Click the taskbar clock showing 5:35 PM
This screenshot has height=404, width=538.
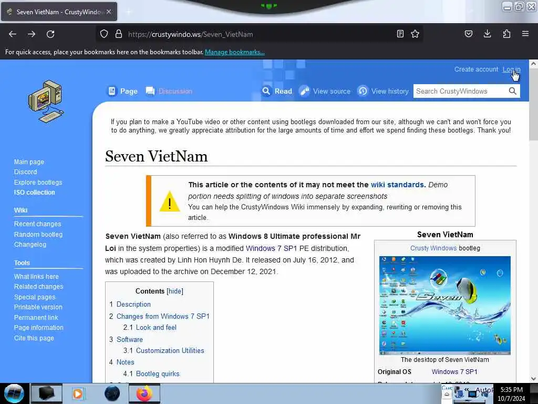tap(511, 394)
